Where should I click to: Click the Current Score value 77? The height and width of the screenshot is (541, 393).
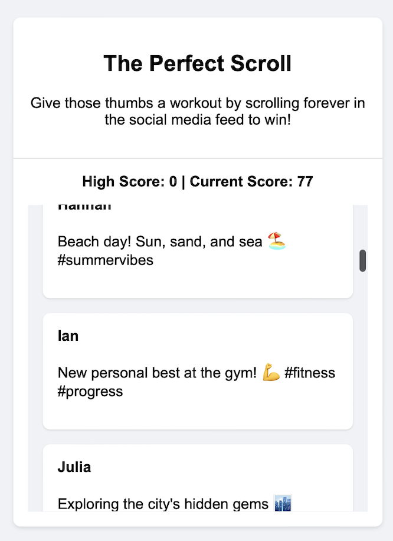pos(305,181)
